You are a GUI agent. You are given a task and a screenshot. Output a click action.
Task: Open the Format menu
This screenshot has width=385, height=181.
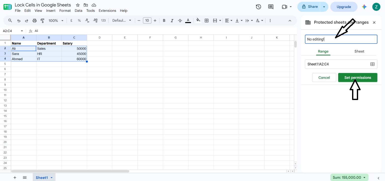(65, 11)
